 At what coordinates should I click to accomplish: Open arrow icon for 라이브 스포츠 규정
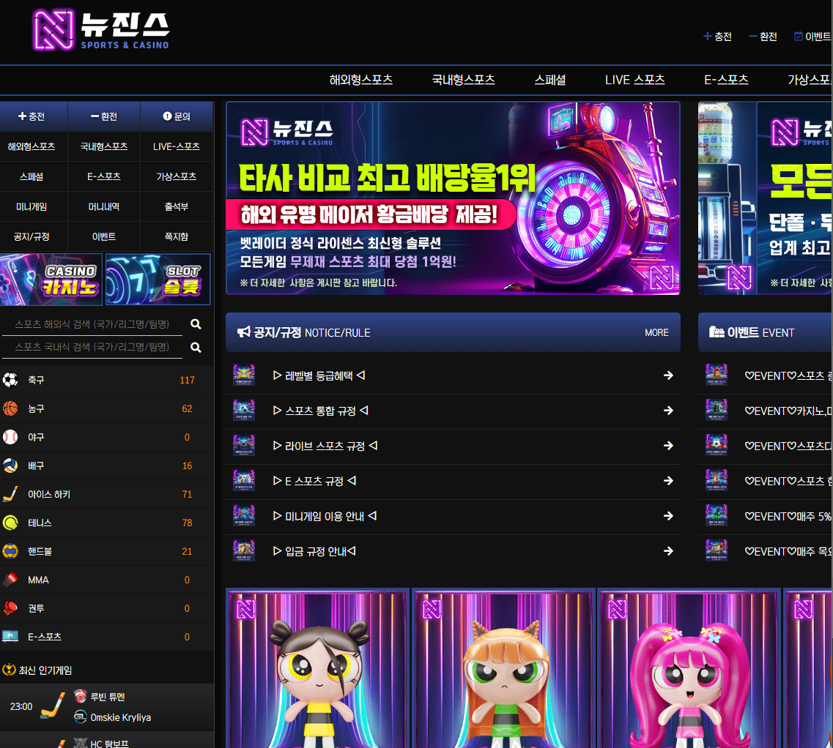click(668, 446)
